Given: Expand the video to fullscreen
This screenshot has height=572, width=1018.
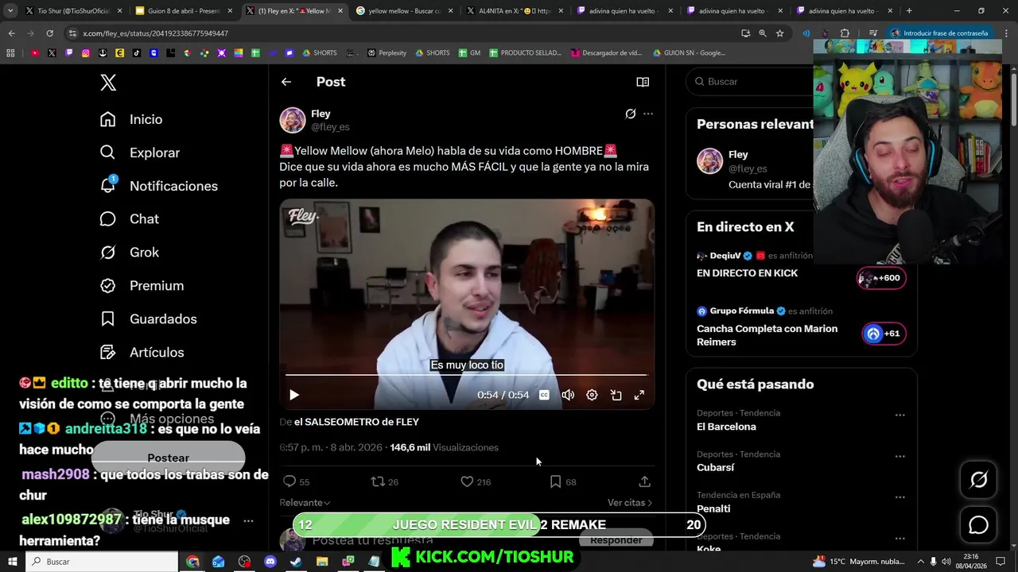Looking at the screenshot, I should [x=639, y=395].
